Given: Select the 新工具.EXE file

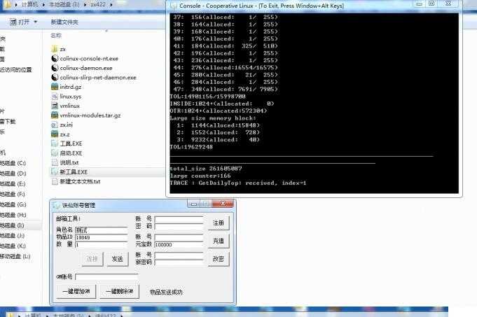Looking at the screenshot, I should 73,171.
